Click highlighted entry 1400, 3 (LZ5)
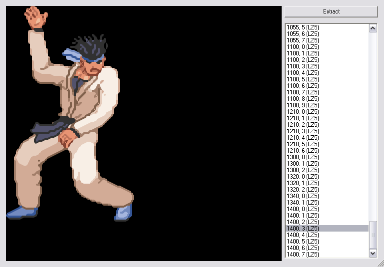 click(x=303, y=228)
